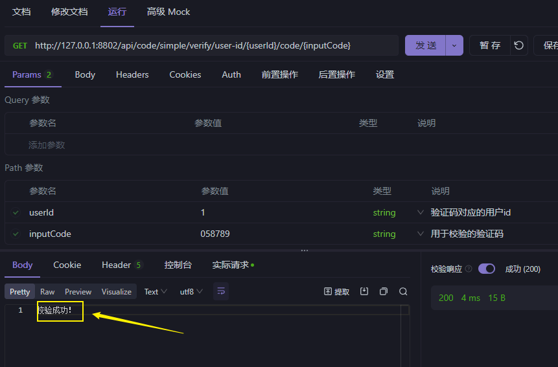Toggle the 校验响应 switch
The width and height of the screenshot is (558, 367).
click(x=487, y=269)
